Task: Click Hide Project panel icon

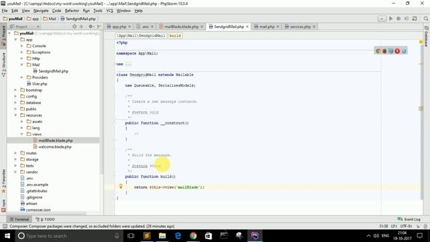Action: [99, 27]
